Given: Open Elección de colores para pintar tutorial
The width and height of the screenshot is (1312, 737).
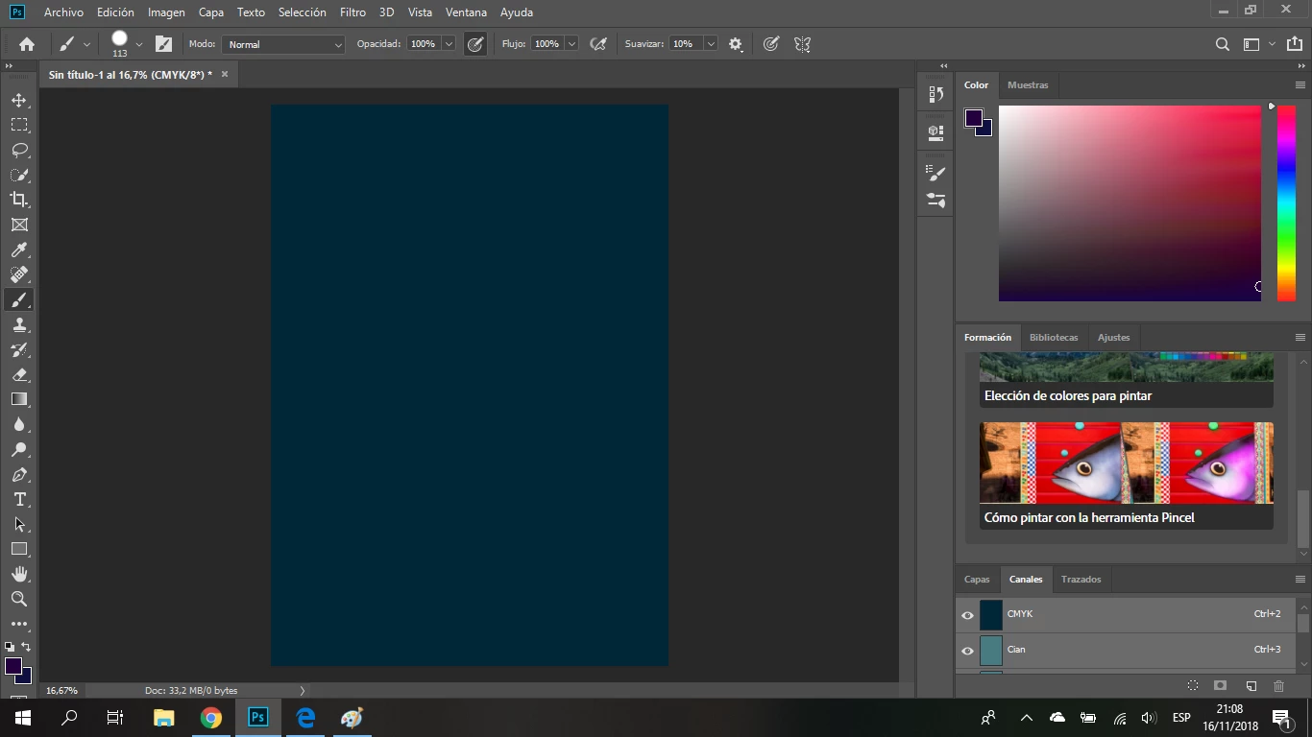Looking at the screenshot, I should point(1127,380).
